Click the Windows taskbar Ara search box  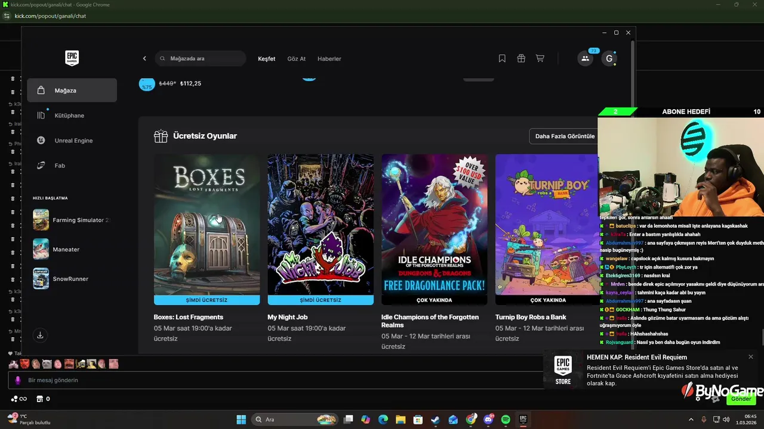coord(294,419)
